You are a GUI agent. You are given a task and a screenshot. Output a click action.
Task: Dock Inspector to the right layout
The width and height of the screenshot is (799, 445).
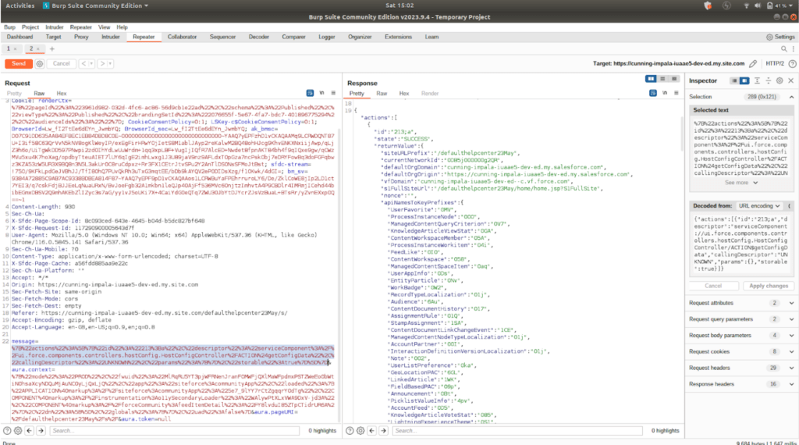[744, 80]
